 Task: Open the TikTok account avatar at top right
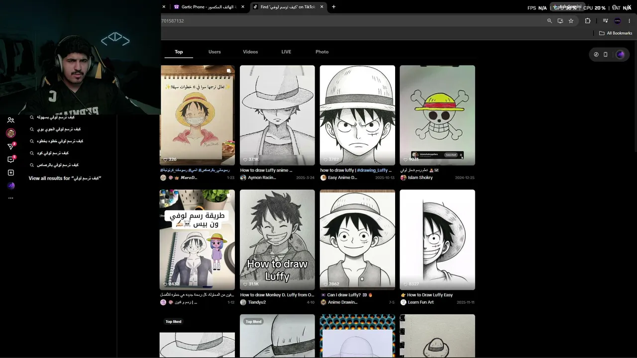pos(620,54)
